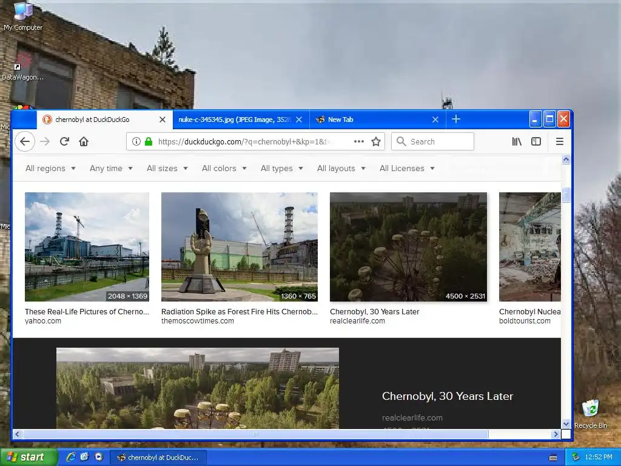The width and height of the screenshot is (621, 466).
Task: Click the 12:52 PM system clock
Action: pyautogui.click(x=599, y=458)
